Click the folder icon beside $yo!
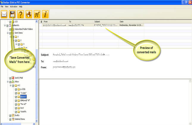Image resolution: width=192 pixels, height=125 pixels. 19,108
